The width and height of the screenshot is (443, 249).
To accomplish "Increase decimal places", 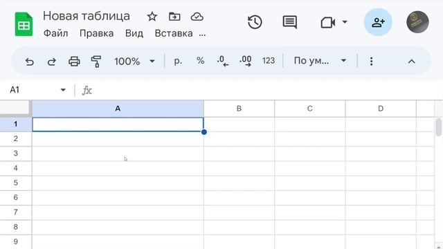I will [245, 61].
